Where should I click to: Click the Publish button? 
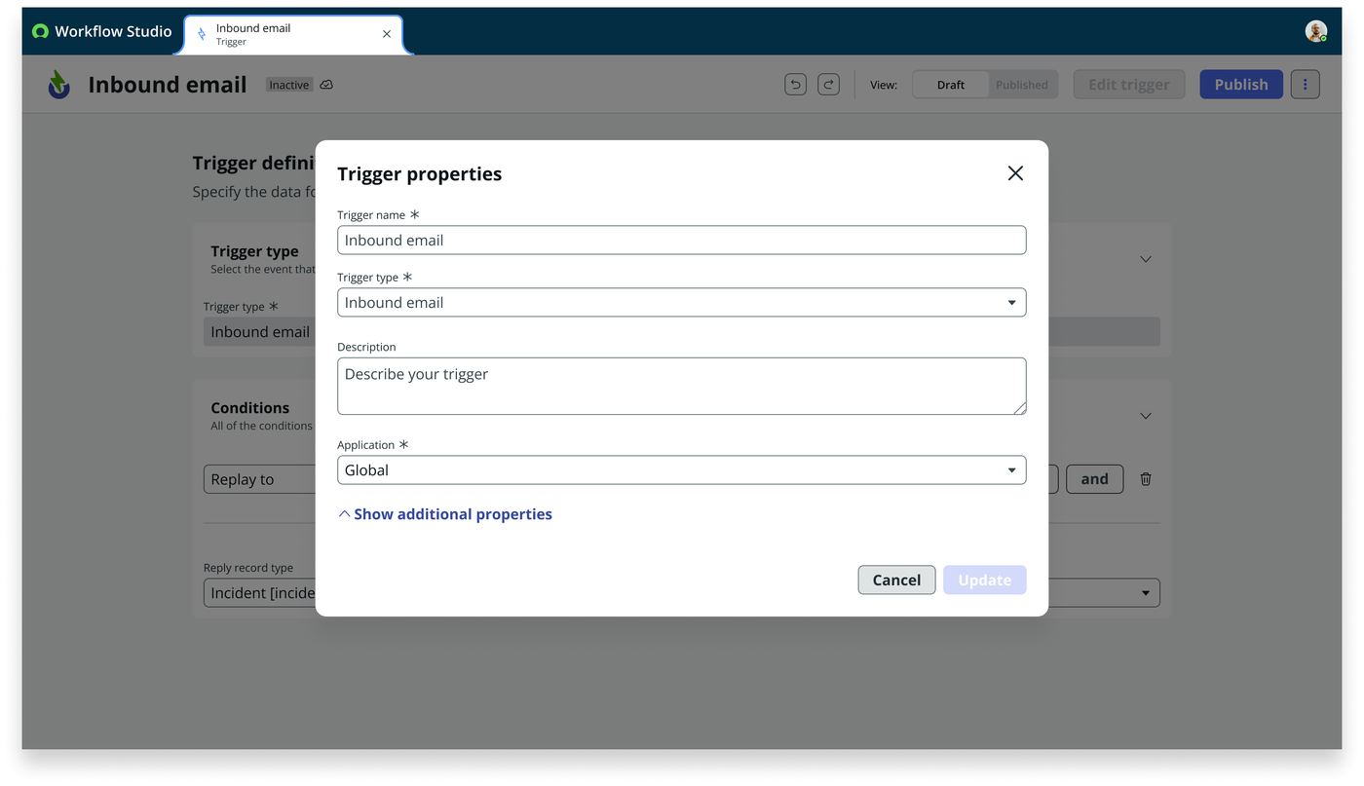(x=1241, y=85)
